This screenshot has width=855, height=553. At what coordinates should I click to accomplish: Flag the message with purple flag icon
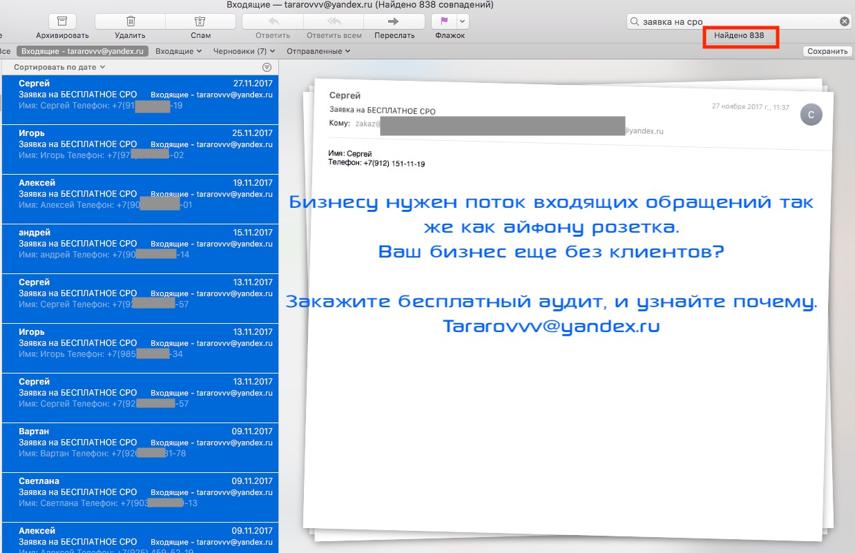coord(444,21)
